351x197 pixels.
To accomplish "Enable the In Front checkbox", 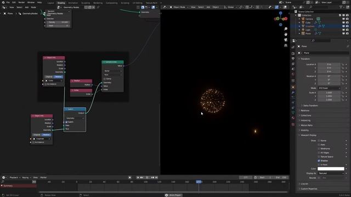I will point(319,165).
